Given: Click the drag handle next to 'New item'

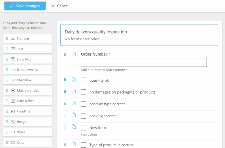Looking at the screenshot, I should coord(65,127).
